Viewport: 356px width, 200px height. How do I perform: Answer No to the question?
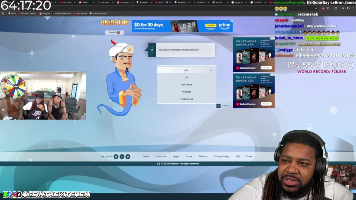(x=187, y=77)
